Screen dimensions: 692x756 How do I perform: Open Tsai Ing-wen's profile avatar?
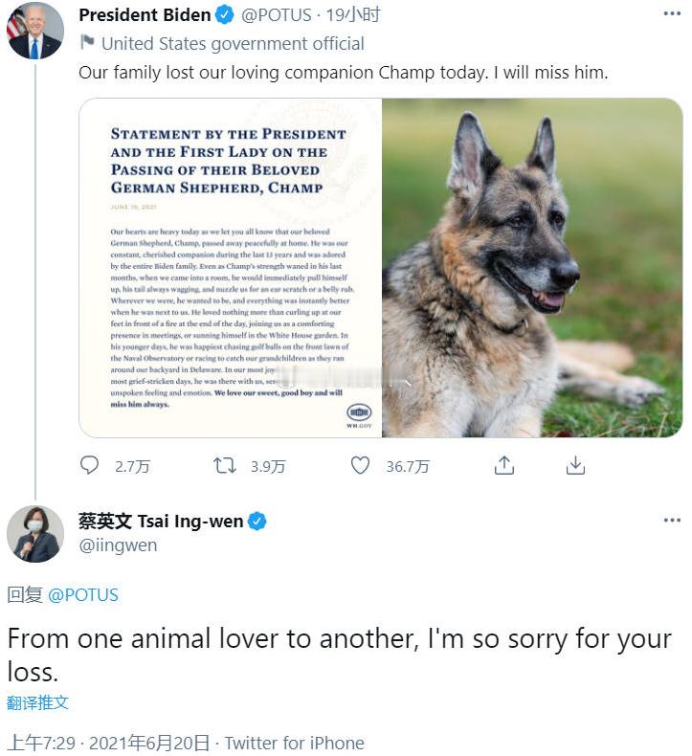click(35, 534)
